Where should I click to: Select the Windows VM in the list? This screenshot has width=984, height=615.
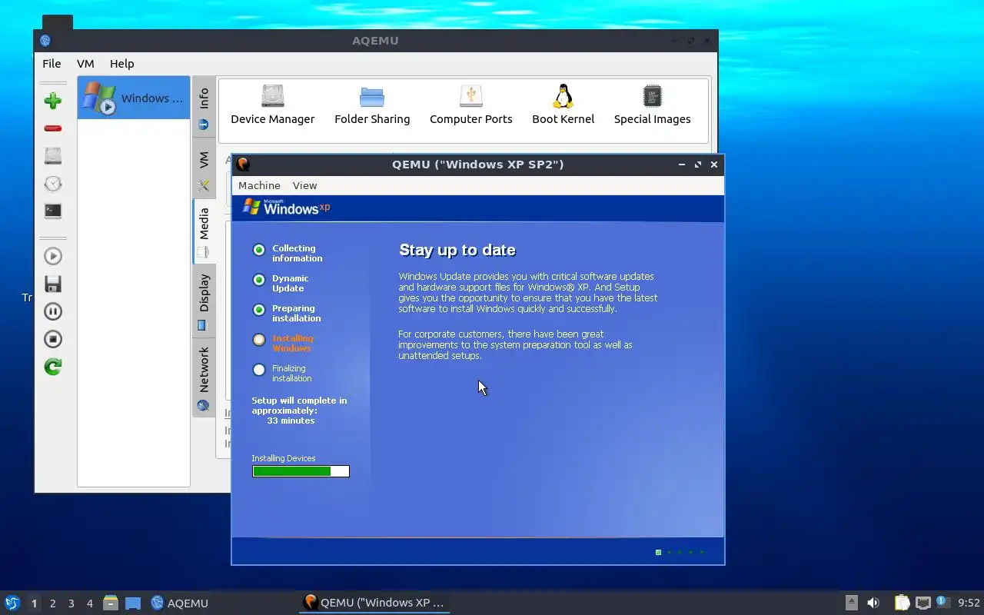[x=134, y=98]
